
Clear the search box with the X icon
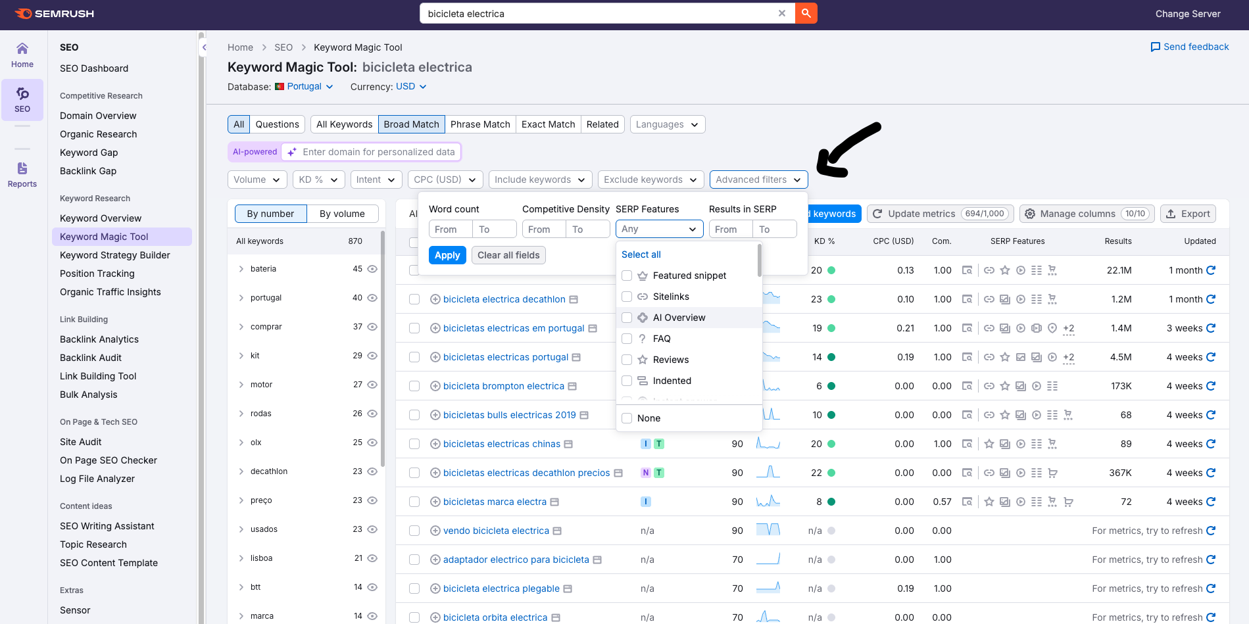(781, 13)
